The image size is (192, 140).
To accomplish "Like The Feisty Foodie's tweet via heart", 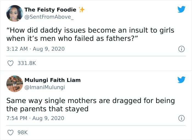I will [x=10, y=63].
